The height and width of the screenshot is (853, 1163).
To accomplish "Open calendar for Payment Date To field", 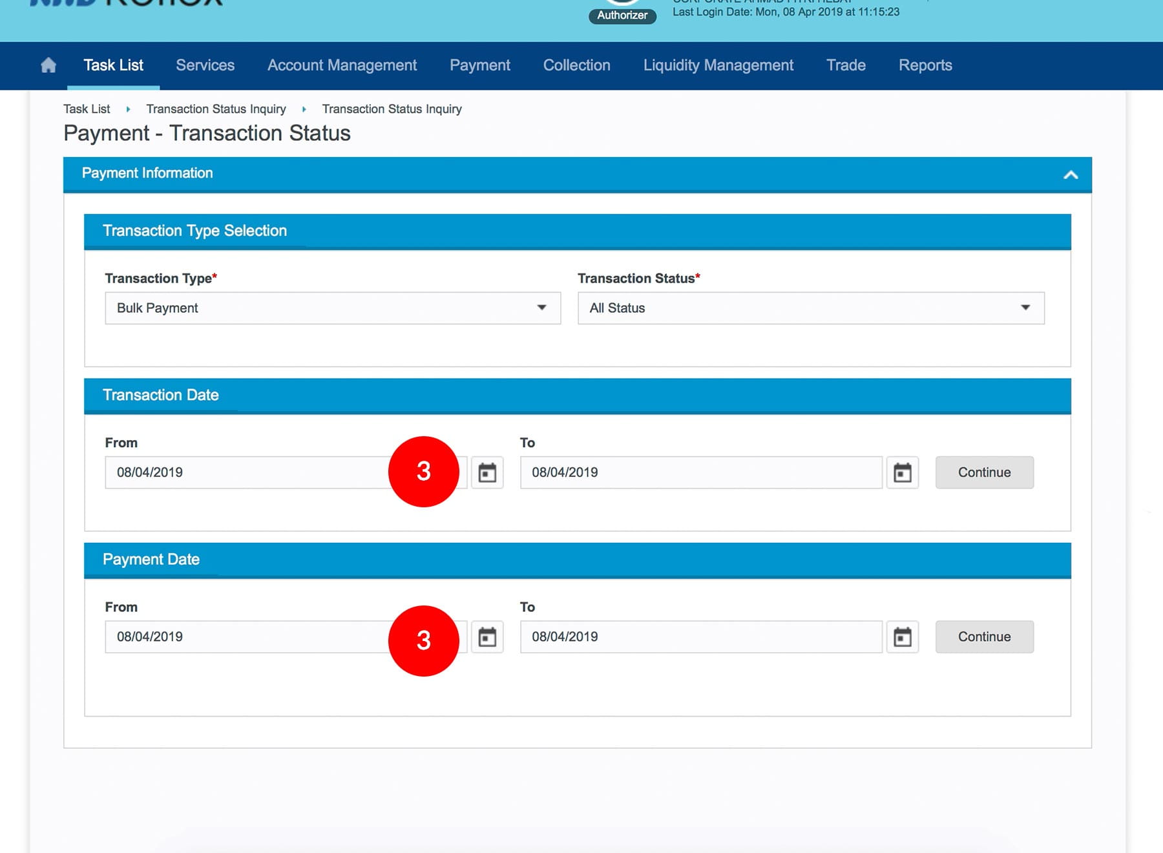I will point(902,637).
